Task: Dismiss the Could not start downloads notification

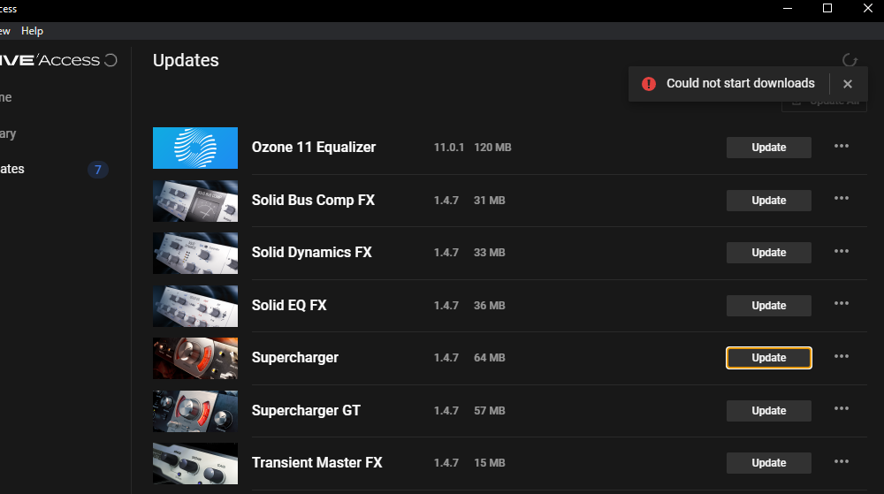Action: [x=848, y=84]
